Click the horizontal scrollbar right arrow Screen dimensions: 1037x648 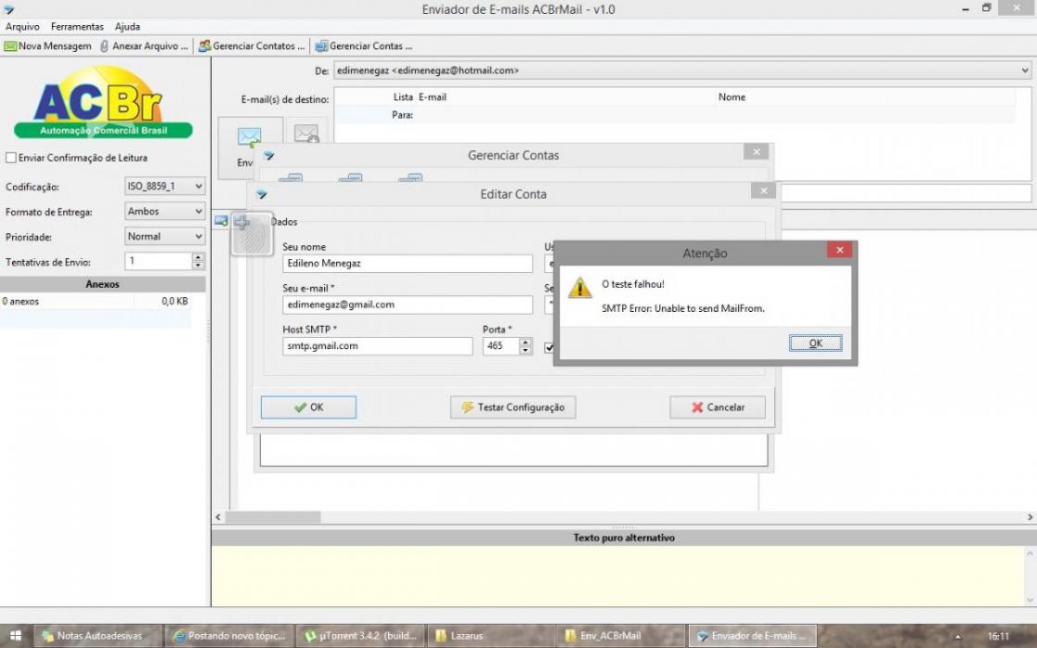(x=1031, y=517)
